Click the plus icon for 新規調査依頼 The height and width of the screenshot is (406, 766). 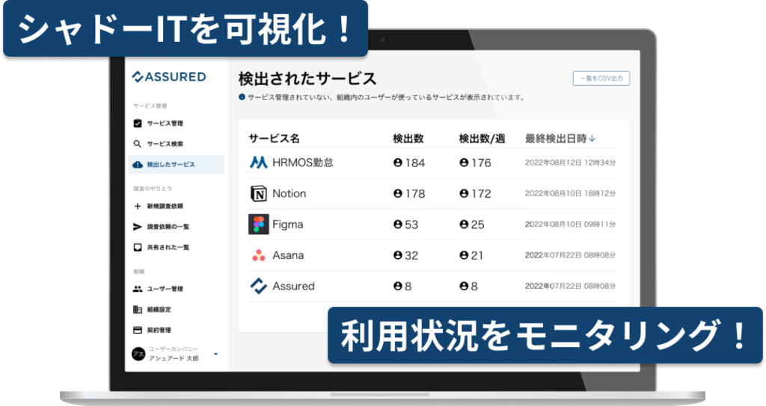138,206
